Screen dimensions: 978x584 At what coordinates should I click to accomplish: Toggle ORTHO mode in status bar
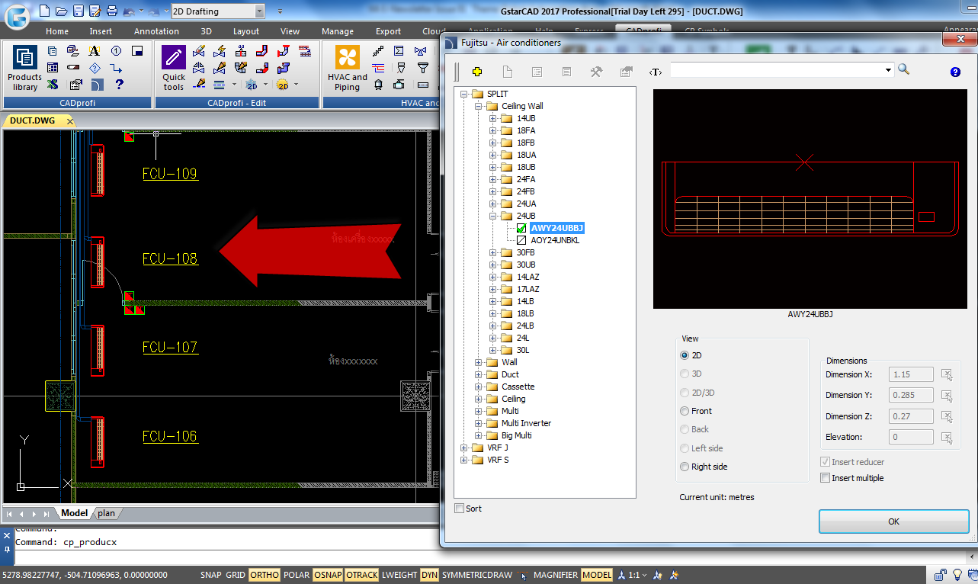[x=265, y=575]
